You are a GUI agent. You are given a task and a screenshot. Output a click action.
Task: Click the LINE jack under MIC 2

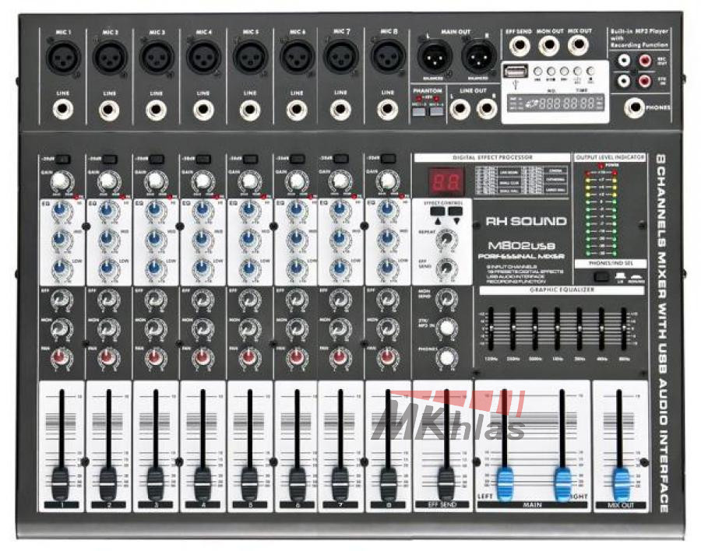[110, 110]
